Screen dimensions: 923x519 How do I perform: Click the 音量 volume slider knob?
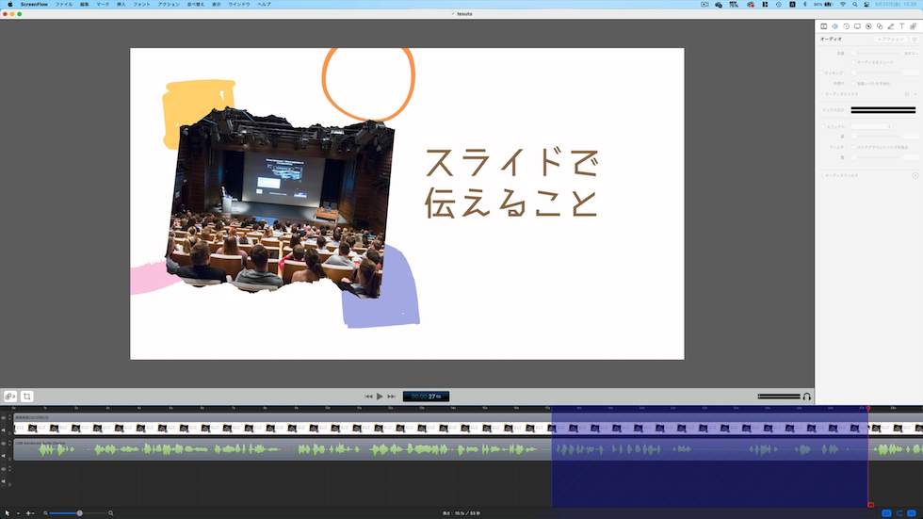coord(854,53)
